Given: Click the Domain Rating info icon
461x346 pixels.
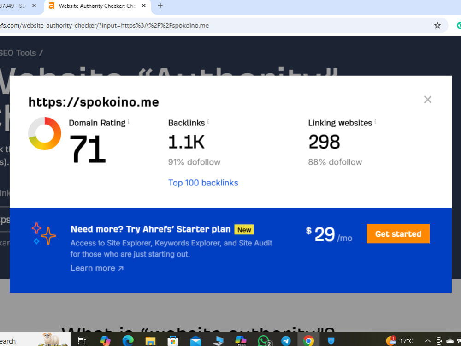Looking at the screenshot, I should (129, 121).
